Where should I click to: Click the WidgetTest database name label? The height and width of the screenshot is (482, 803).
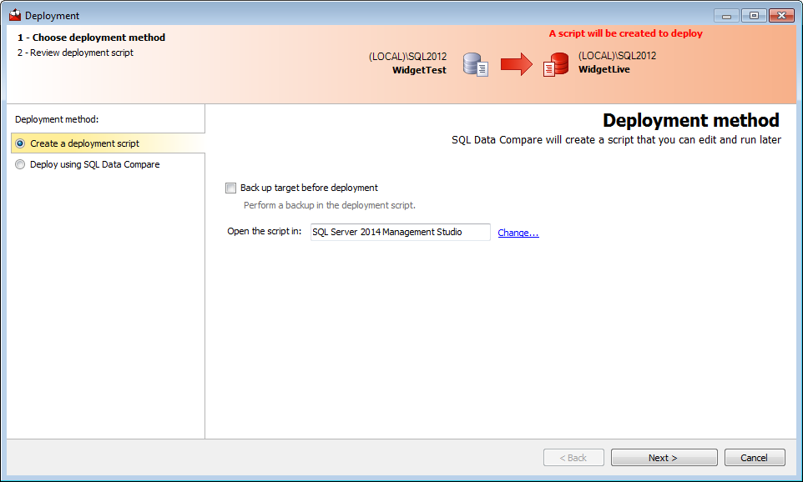[x=419, y=70]
